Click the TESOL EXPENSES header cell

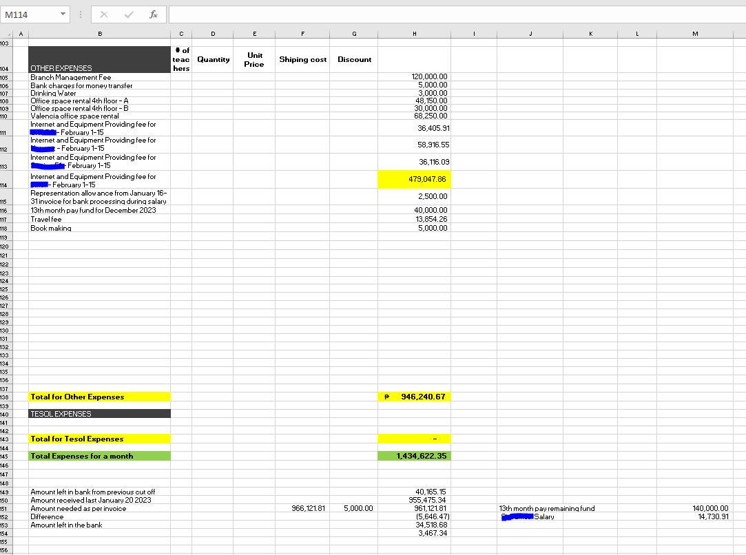99,414
